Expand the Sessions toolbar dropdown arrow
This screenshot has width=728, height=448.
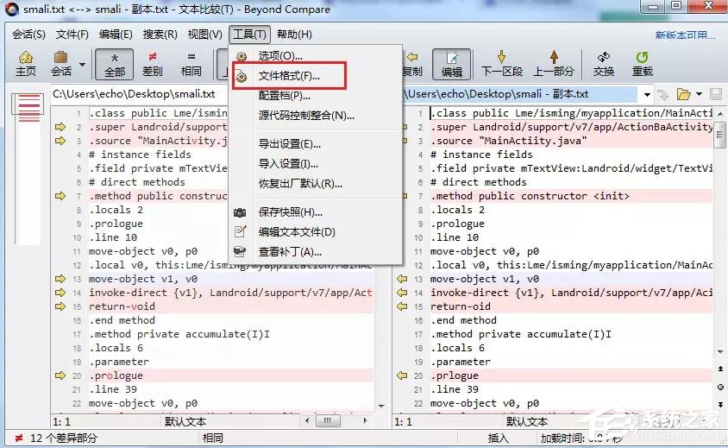tap(82, 64)
